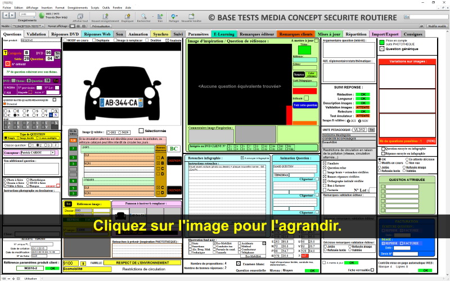This screenshot has height=281, width=450.
Task: Click the Argumentaire question text field
Action: tap(349, 50)
